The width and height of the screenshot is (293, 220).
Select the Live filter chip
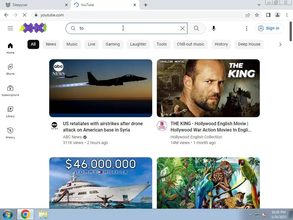[92, 44]
